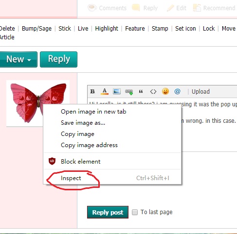Click the Recommend link text
The width and height of the screenshot is (237, 234).
click(219, 8)
